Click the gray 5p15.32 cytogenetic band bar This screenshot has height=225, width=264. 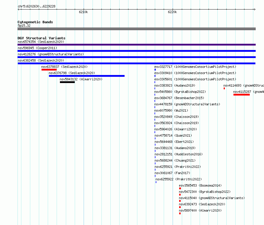click(x=136, y=29)
